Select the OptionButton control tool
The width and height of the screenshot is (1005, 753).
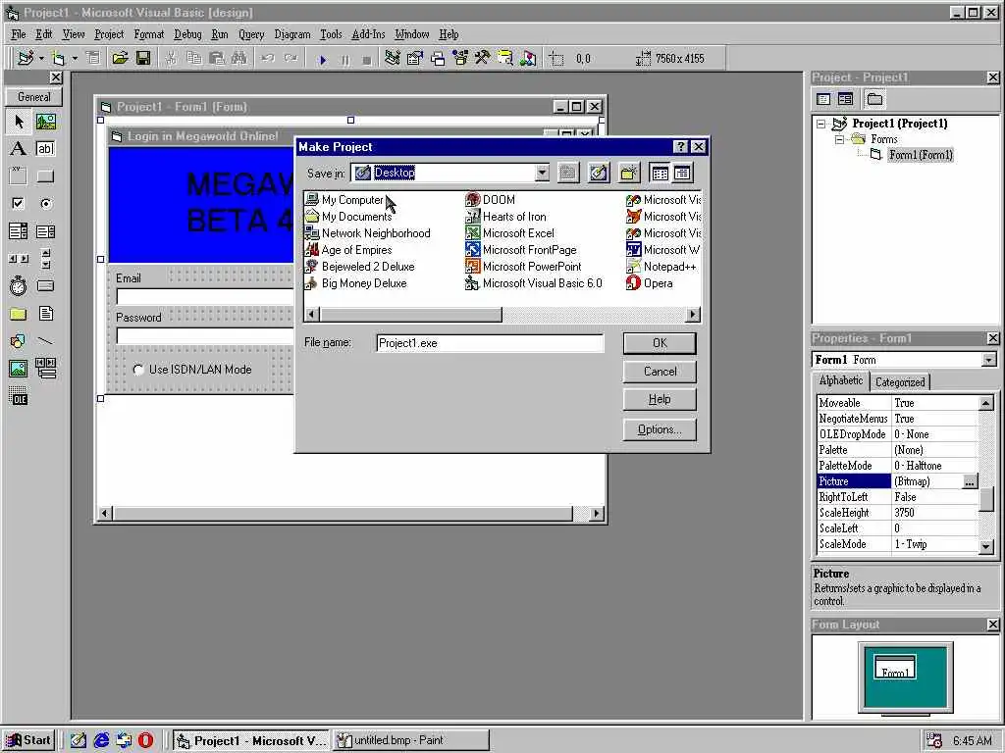[45, 204]
